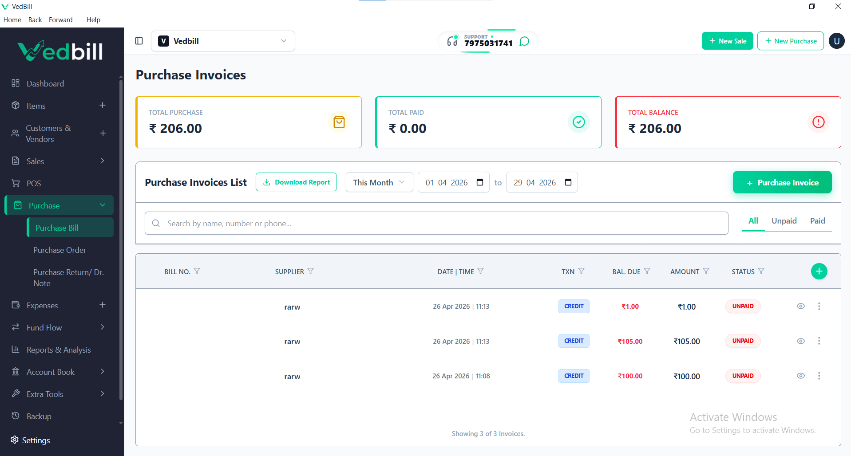This screenshot has height=456, width=851.
Task: Click the New Purchase button
Action: coord(791,41)
